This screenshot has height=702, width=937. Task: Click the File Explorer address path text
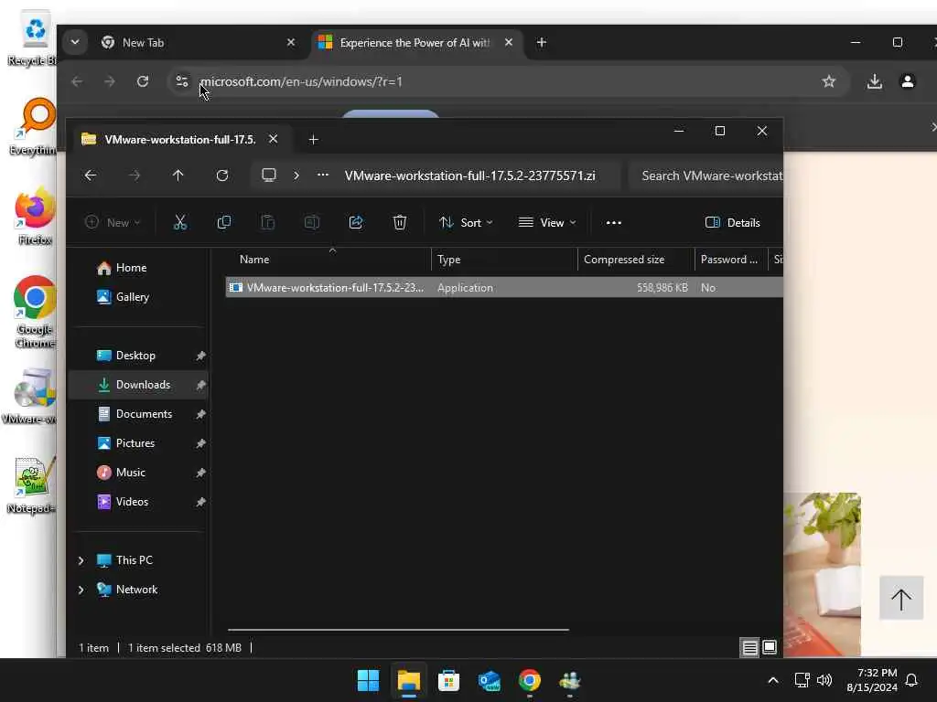coord(469,175)
